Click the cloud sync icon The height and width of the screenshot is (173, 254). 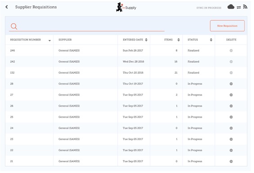coord(231,7)
